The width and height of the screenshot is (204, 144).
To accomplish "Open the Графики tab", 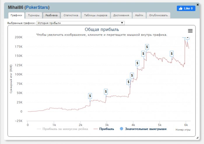I will (16, 15).
